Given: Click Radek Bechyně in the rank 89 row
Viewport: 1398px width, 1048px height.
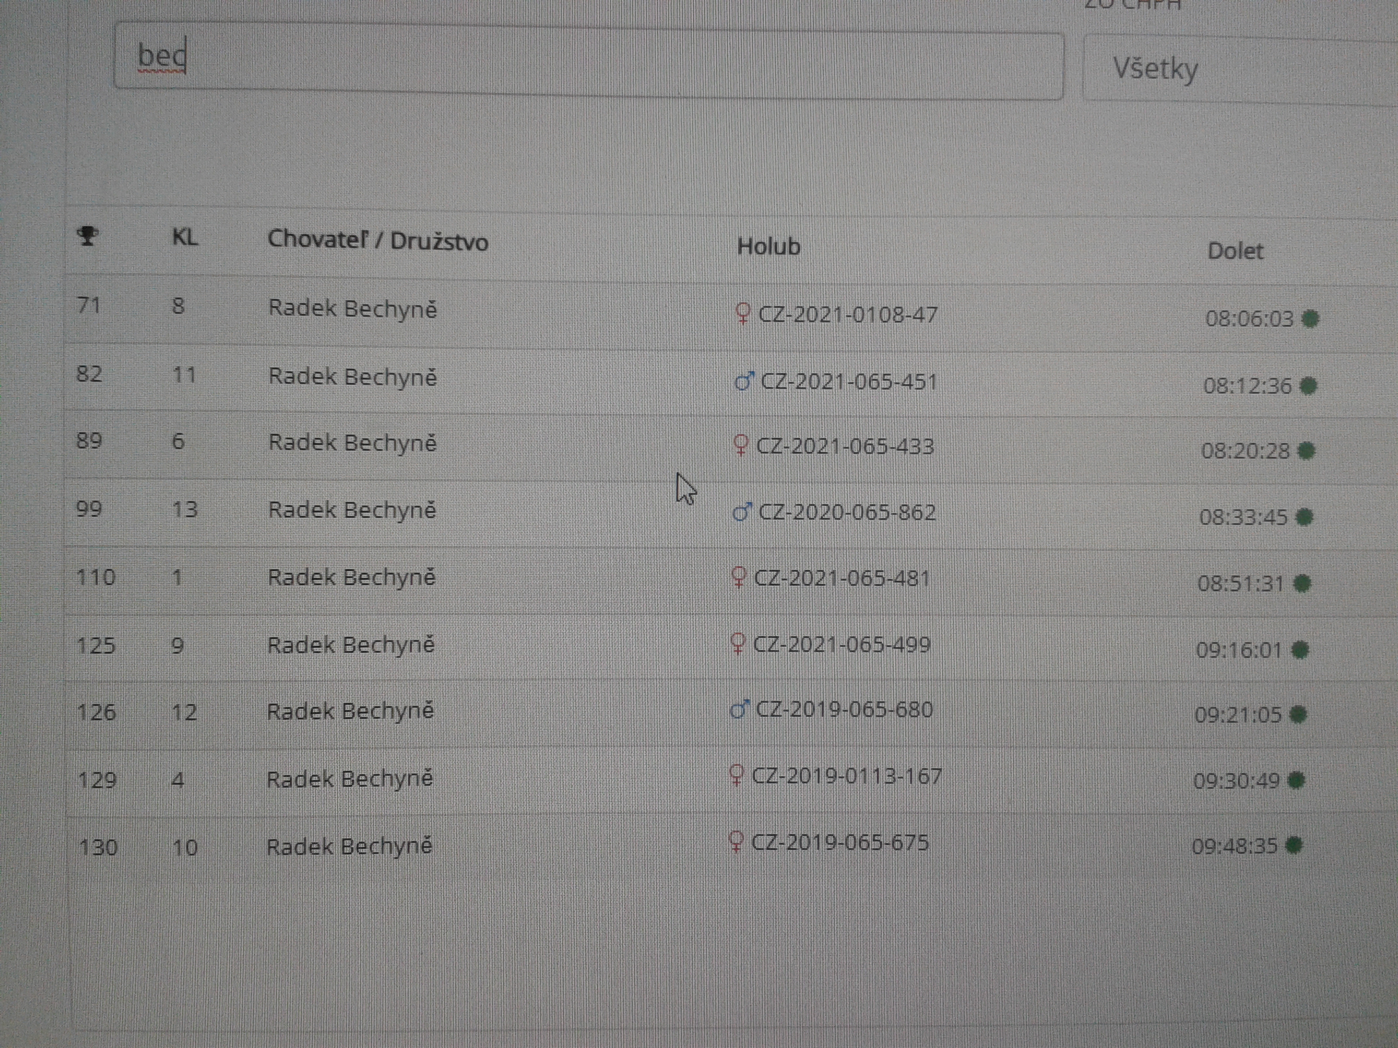Looking at the screenshot, I should [x=352, y=443].
